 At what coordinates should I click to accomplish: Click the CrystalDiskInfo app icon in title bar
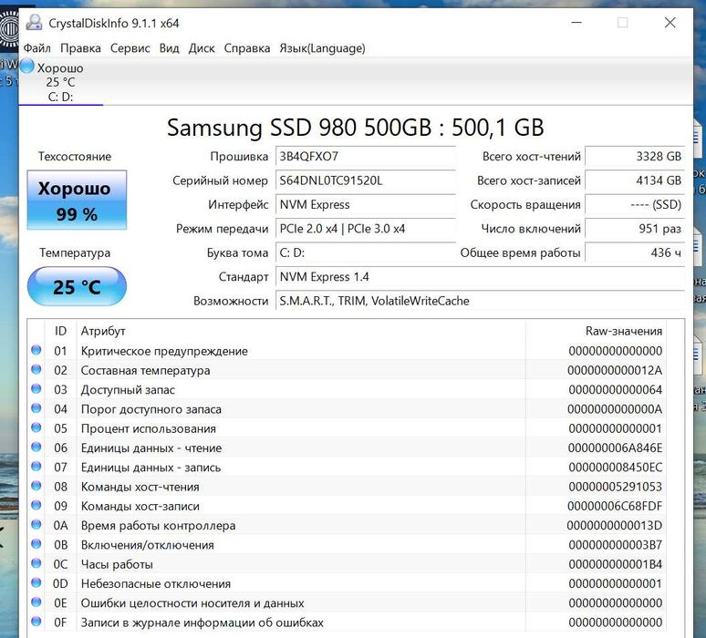click(x=34, y=23)
